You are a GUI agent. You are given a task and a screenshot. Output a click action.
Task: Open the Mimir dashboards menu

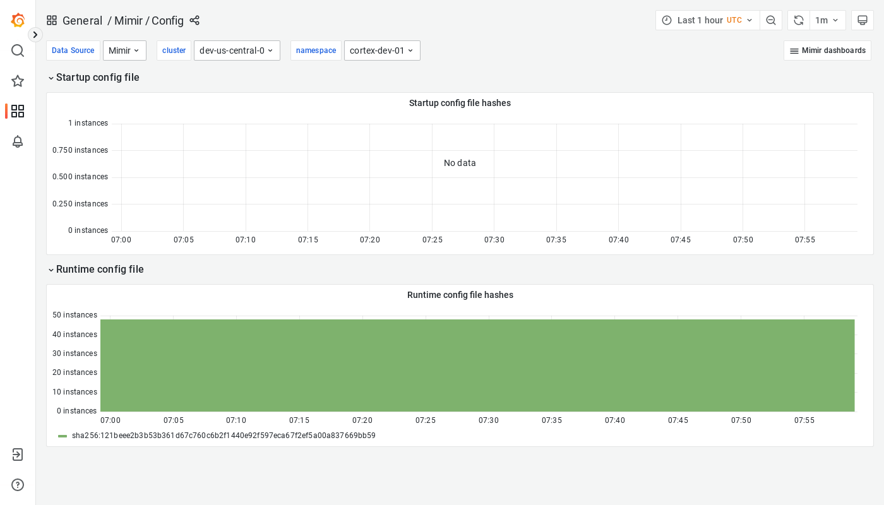(827, 50)
